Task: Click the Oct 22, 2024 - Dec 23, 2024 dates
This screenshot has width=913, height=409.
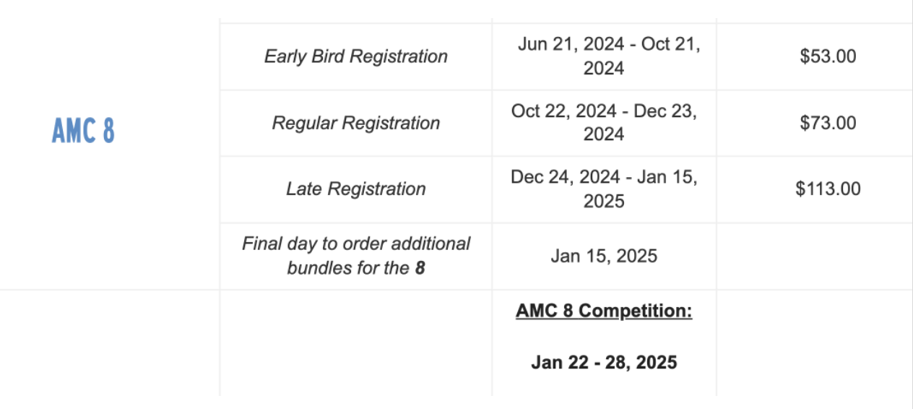Action: point(604,123)
